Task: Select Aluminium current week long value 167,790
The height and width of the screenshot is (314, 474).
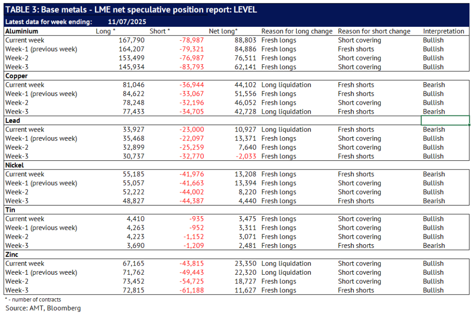Action: pos(131,40)
